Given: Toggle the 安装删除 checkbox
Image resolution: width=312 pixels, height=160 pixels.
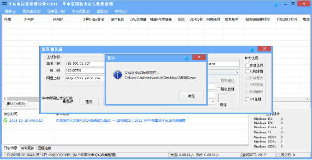Looking at the screenshot, I should coord(247,92).
